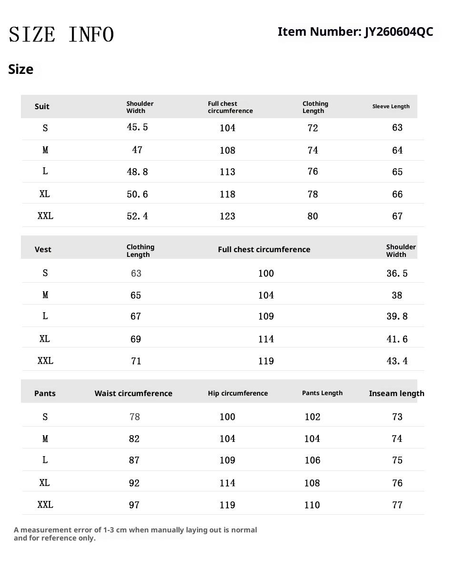
Task: Click the Pants table header label
Action: click(x=45, y=393)
